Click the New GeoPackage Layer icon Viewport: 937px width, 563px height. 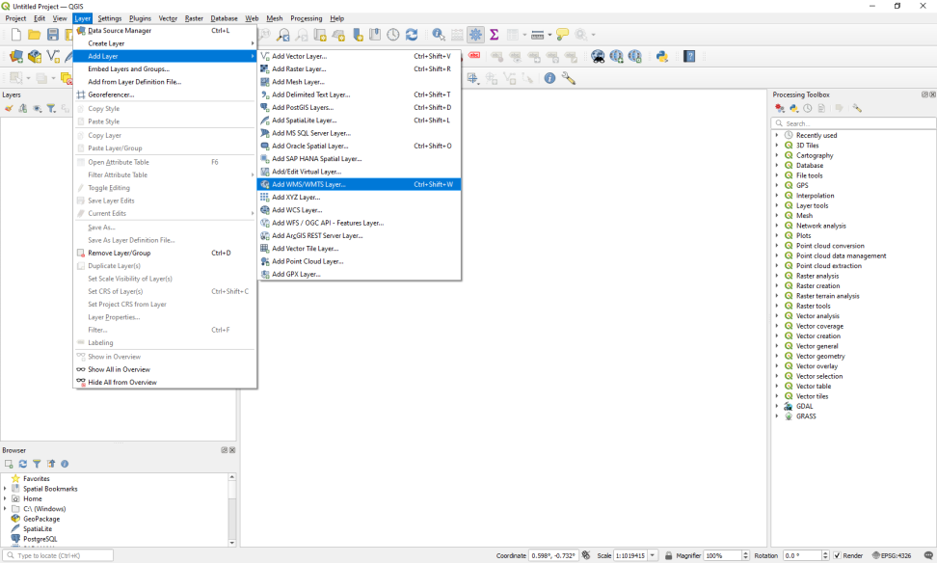pyautogui.click(x=35, y=56)
